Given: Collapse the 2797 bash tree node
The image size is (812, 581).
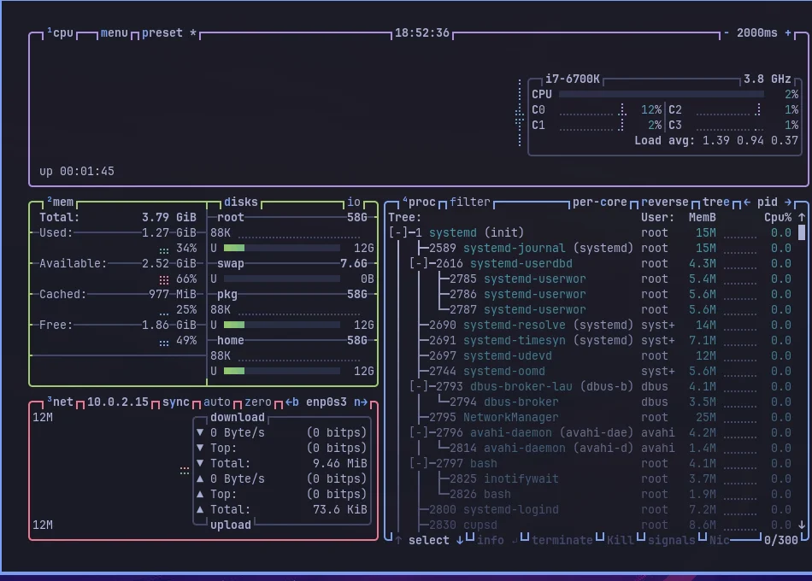Looking at the screenshot, I should 419,463.
